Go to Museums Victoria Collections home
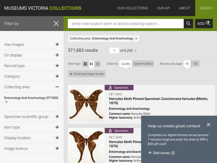217x163 pixels. click(x=43, y=8)
